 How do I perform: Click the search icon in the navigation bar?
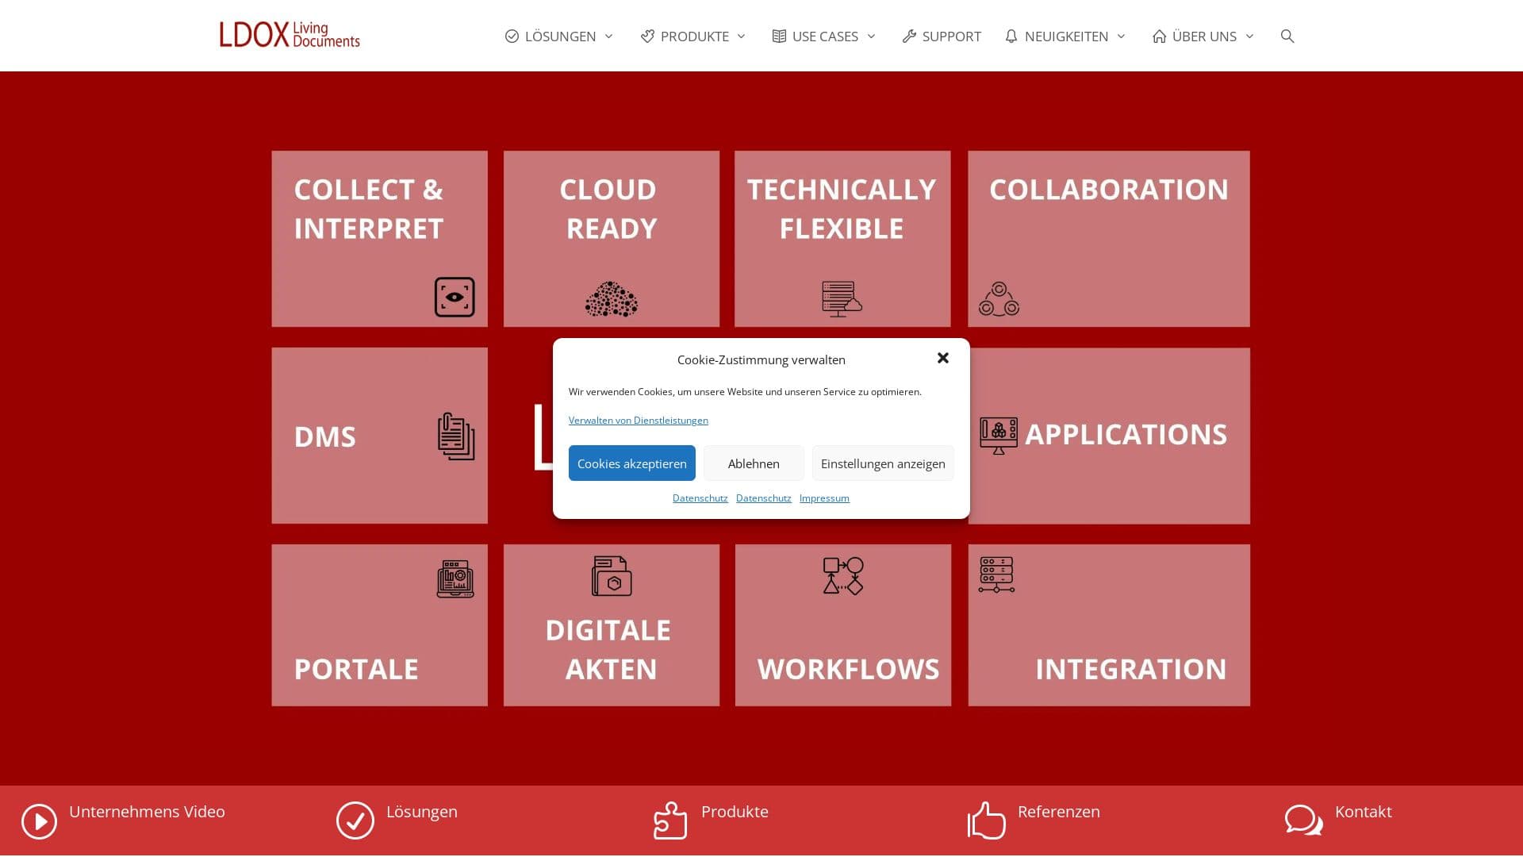coord(1287,36)
